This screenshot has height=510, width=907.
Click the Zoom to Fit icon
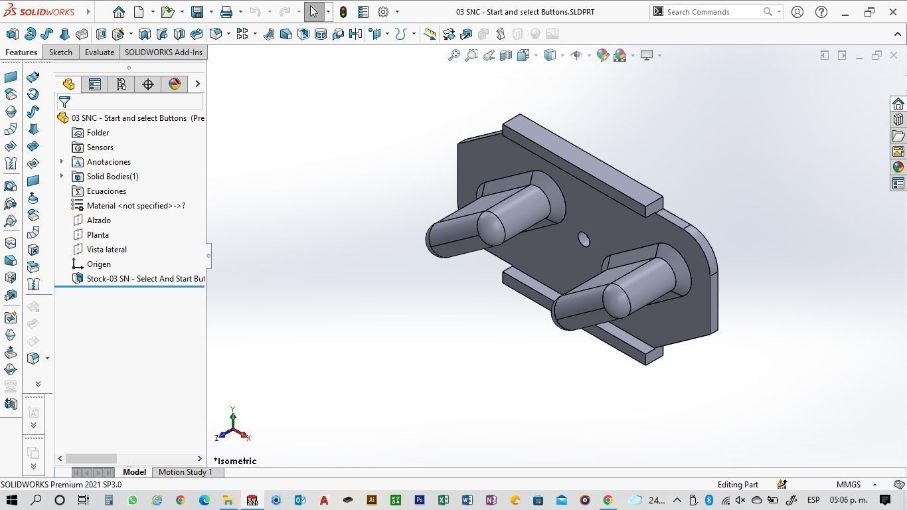454,55
